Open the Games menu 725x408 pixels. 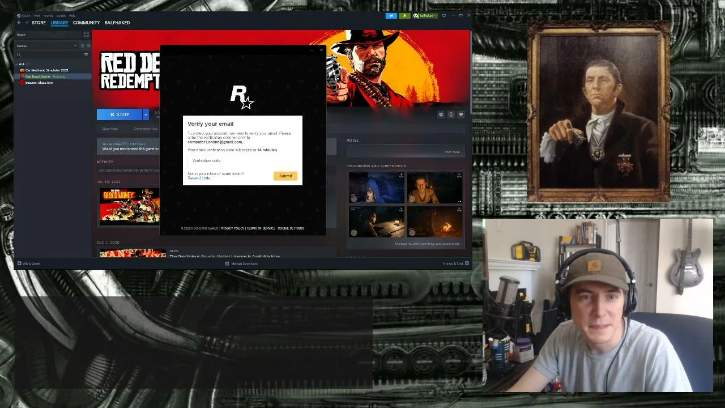click(x=61, y=15)
